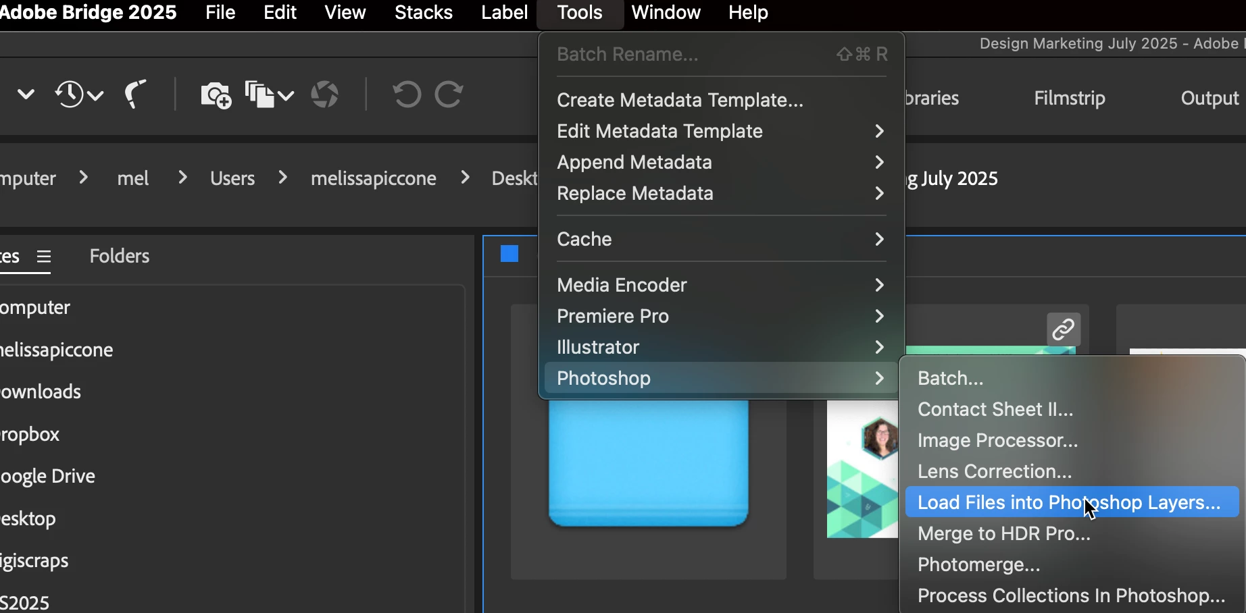Open the Illustrator submenu
This screenshot has height=613, width=1246.
click(x=721, y=347)
